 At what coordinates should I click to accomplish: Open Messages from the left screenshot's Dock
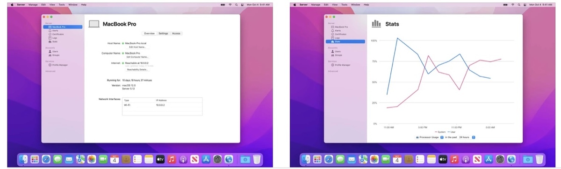pyautogui.click(x=57, y=159)
